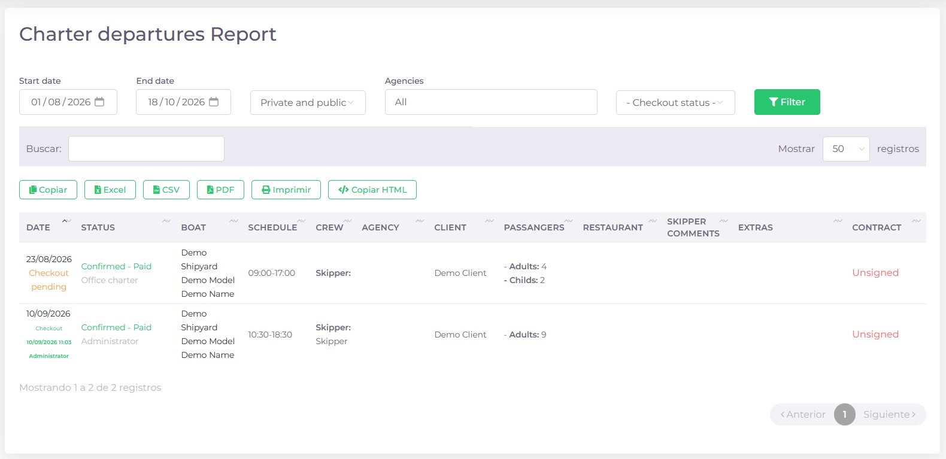Open Unsigned contract for 23/08/2026 charter

pyautogui.click(x=875, y=273)
